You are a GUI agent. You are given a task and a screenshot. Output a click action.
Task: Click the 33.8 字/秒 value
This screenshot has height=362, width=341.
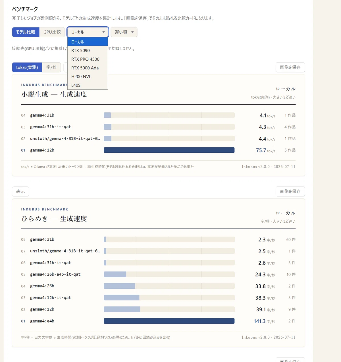(265, 286)
